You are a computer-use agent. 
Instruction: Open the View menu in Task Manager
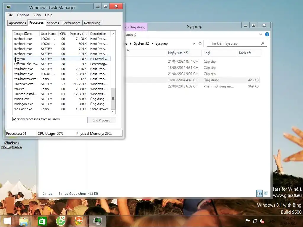pyautogui.click(x=37, y=15)
